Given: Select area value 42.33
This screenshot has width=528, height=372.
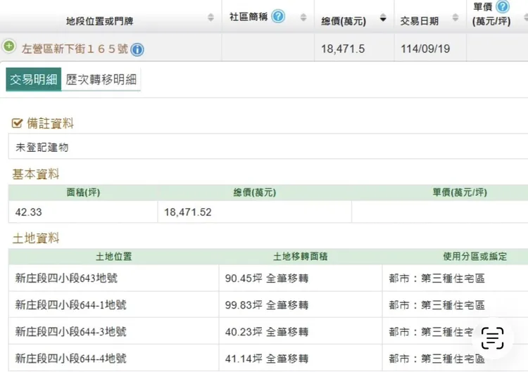Looking at the screenshot, I should [x=28, y=212].
